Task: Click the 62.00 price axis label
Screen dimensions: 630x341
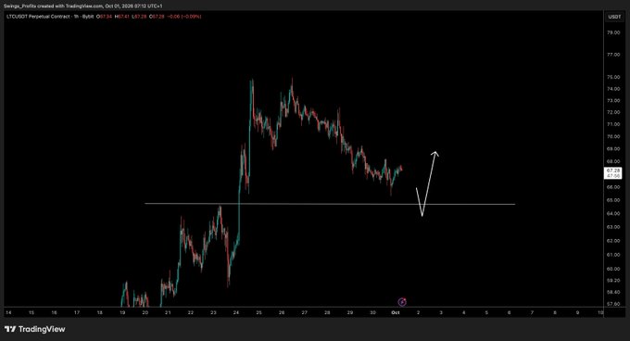Action: pyautogui.click(x=613, y=241)
